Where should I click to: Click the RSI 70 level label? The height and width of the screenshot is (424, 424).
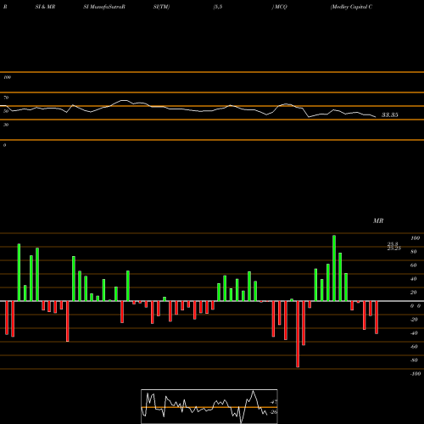[6, 98]
